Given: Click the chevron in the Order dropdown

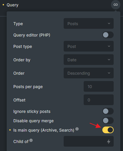Looking at the screenshot, I should click(109, 73).
